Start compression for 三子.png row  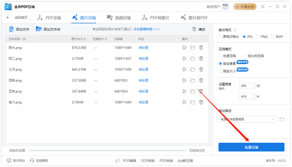pyautogui.click(x=184, y=69)
